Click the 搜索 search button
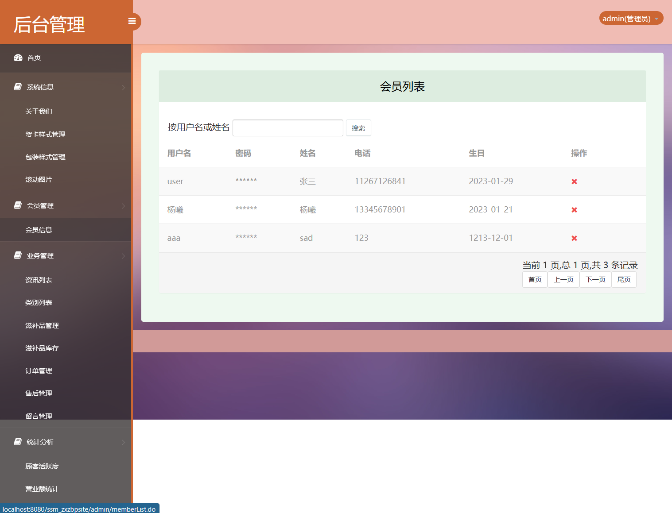This screenshot has height=513, width=672. point(358,127)
